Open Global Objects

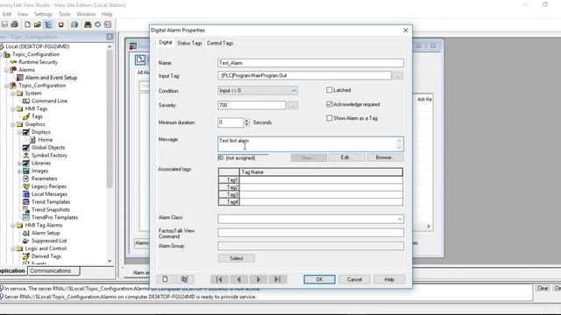pos(48,148)
